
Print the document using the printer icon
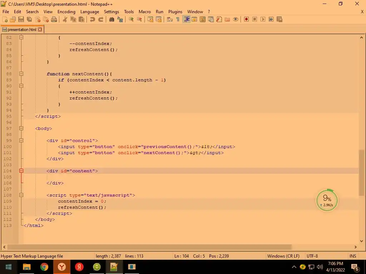pyautogui.click(x=54, y=19)
